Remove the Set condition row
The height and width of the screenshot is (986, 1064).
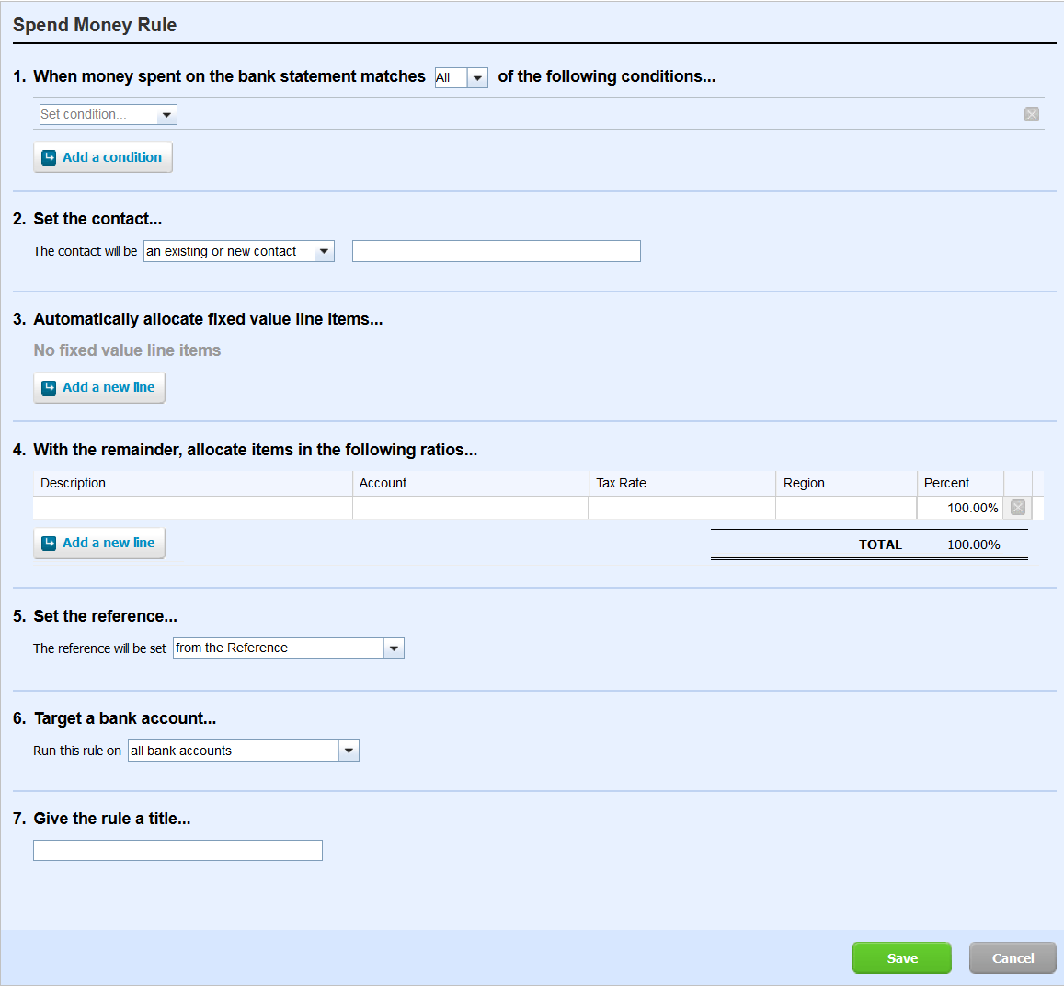coord(1032,114)
